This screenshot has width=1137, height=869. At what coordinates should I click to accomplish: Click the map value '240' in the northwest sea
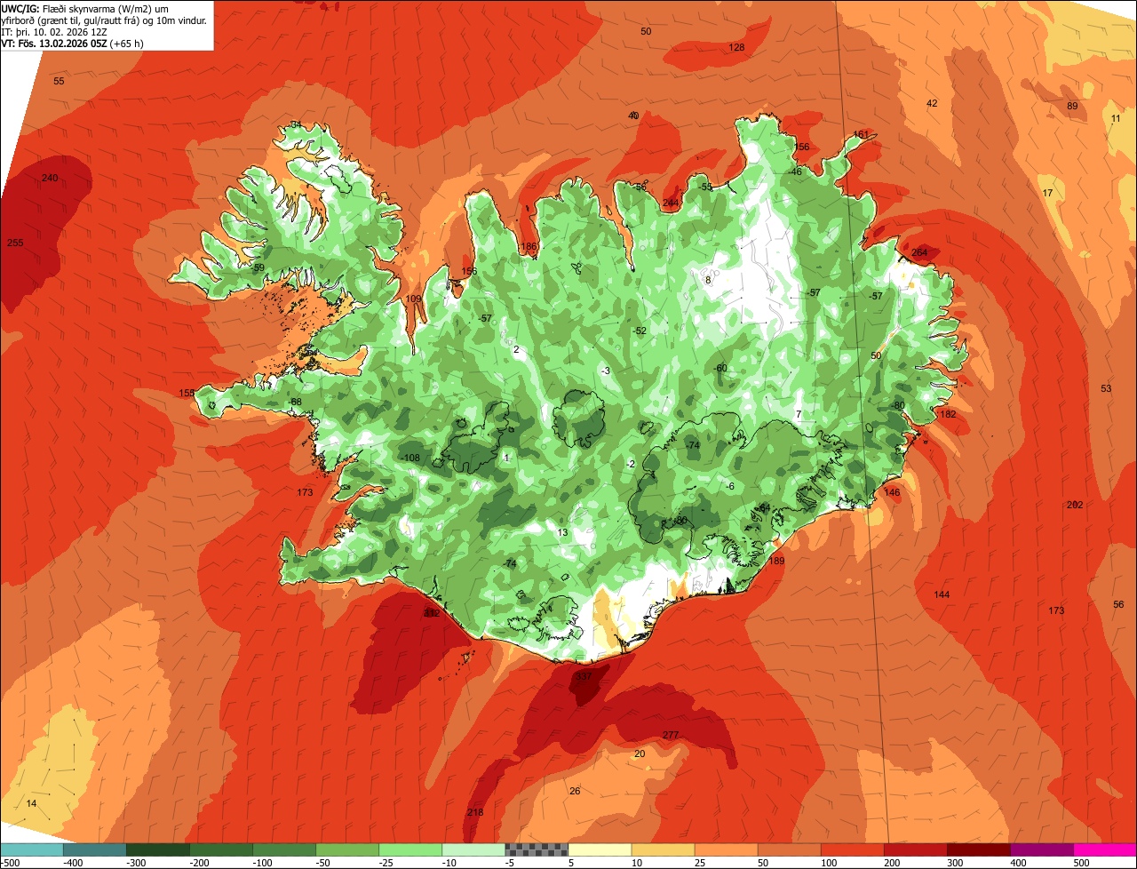coord(50,179)
